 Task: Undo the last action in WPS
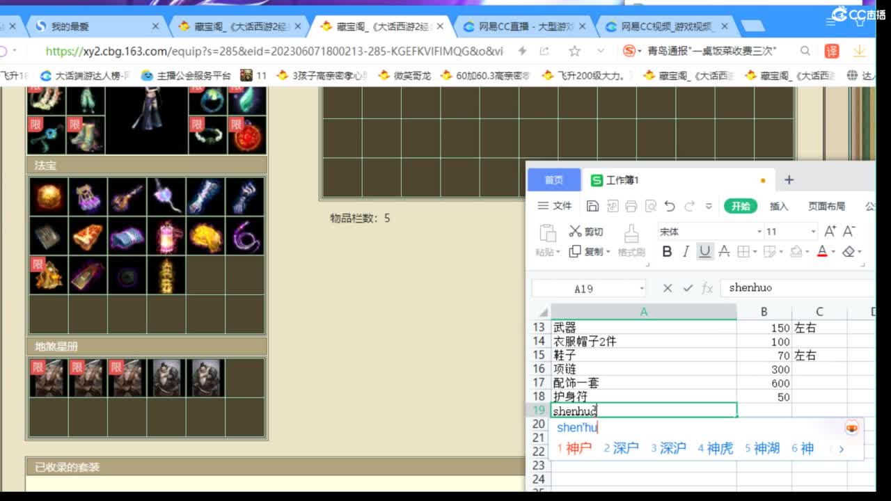(x=670, y=206)
